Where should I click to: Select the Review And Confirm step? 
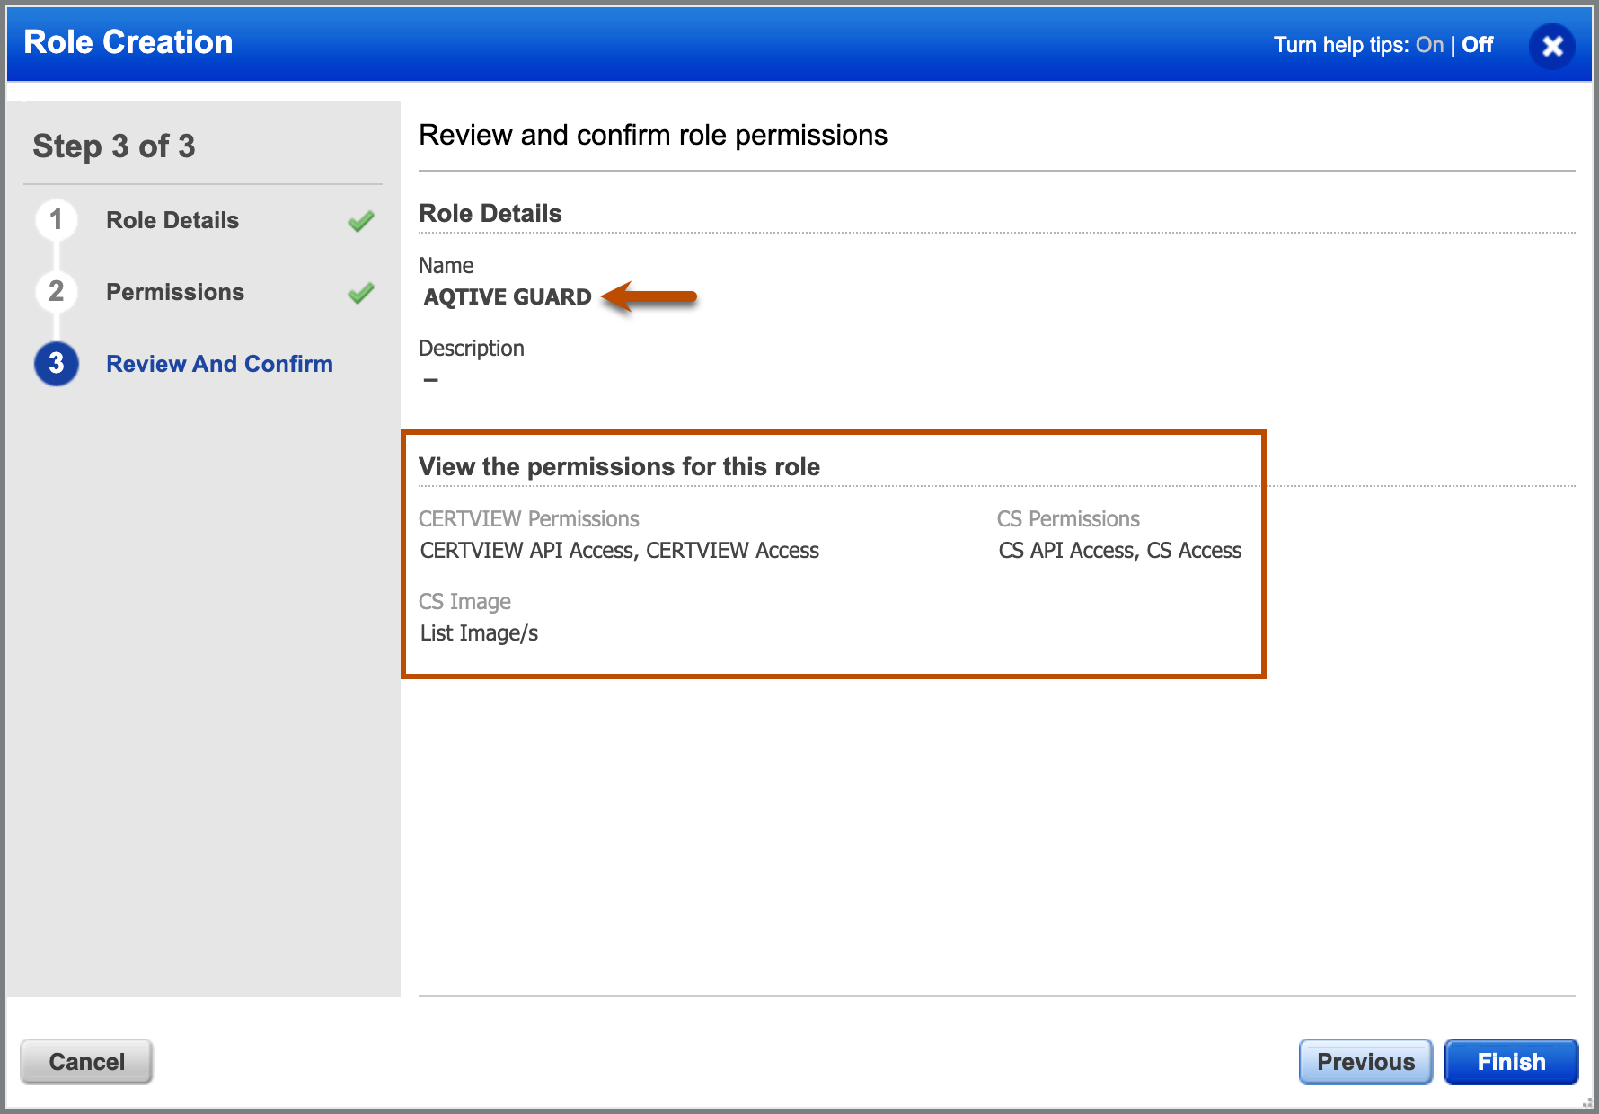[219, 364]
